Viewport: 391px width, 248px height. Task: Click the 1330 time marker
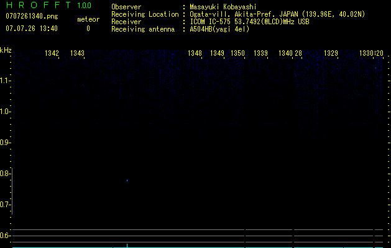point(366,53)
